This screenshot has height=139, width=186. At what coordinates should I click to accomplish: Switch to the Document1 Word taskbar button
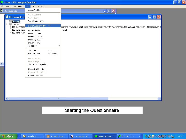(81, 136)
